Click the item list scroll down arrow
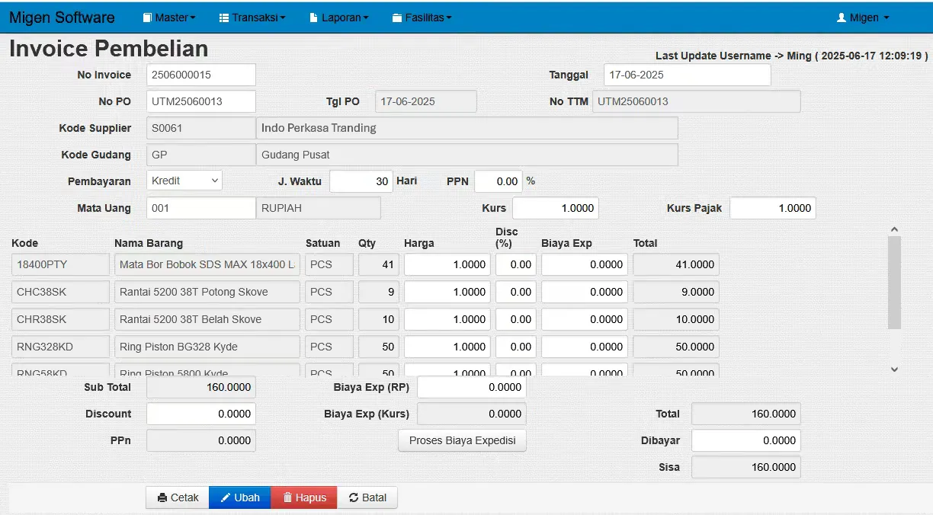This screenshot has width=933, height=515. (895, 369)
